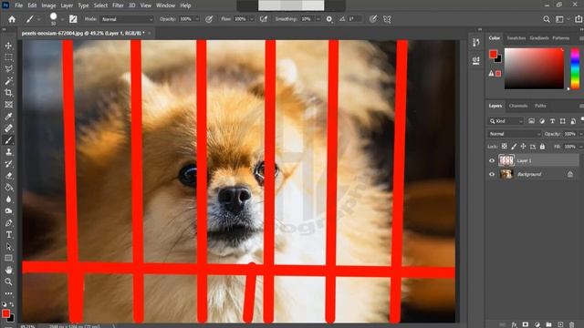Toggle type layer filter T icon
This screenshot has width=584, height=328.
point(552,121)
